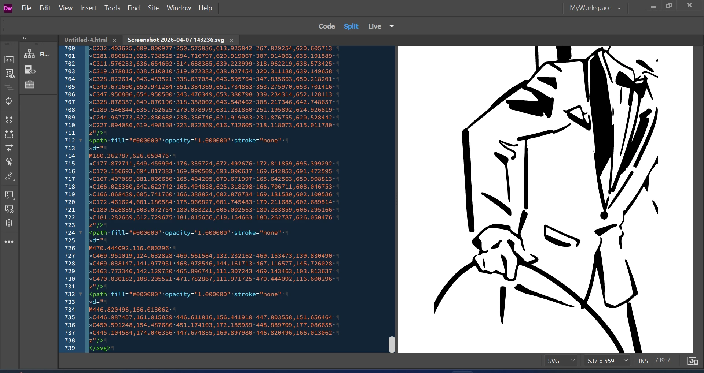Open the Window menu
This screenshot has height=373, width=704.
(179, 8)
